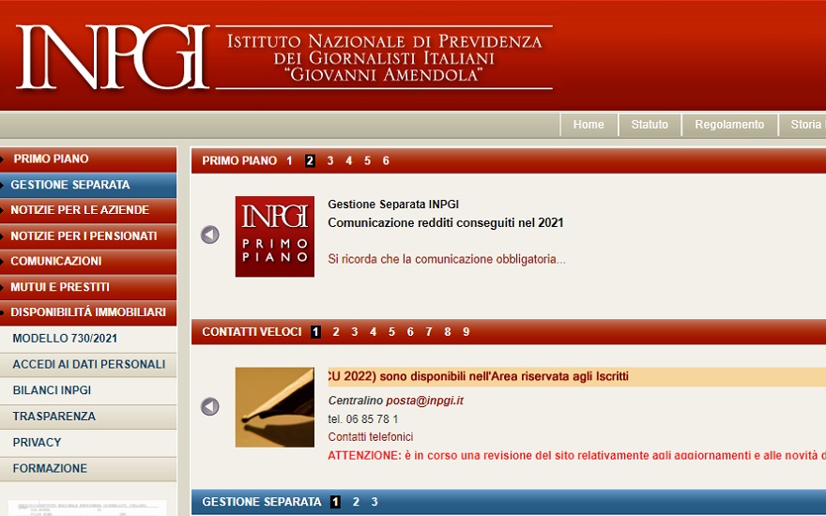Select Contatti Veloci page 1
The width and height of the screenshot is (826, 516).
tap(315, 332)
